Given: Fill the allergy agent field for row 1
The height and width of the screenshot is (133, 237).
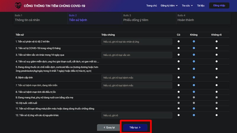Looking at the screenshot, I should click(137, 42).
